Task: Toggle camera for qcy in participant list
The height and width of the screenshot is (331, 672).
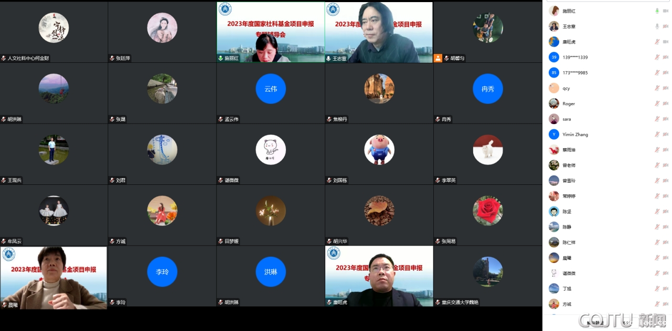Action: (x=665, y=89)
